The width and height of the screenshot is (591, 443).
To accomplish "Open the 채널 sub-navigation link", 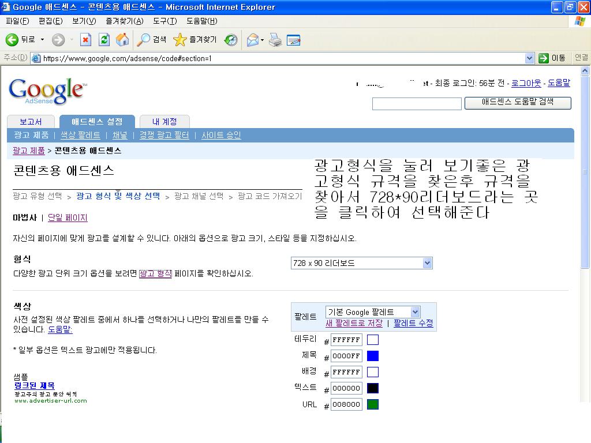I will 120,135.
